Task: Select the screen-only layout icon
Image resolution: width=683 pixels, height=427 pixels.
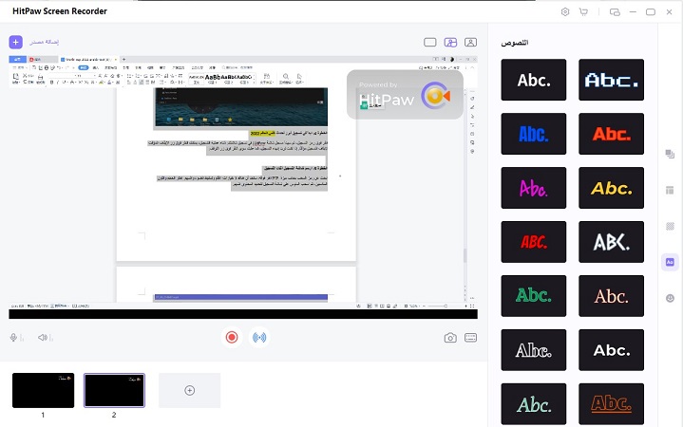Action: tap(430, 42)
